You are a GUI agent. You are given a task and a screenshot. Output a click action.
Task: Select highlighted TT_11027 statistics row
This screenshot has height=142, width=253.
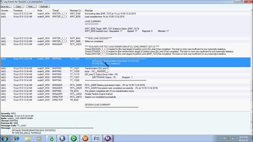click(x=125, y=62)
